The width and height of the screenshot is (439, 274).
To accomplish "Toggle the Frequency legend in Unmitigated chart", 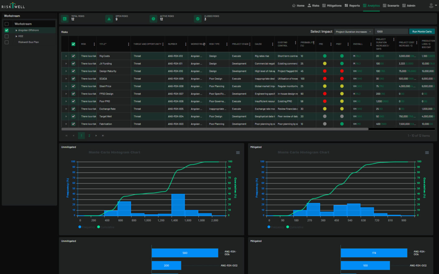I will (x=87, y=227).
